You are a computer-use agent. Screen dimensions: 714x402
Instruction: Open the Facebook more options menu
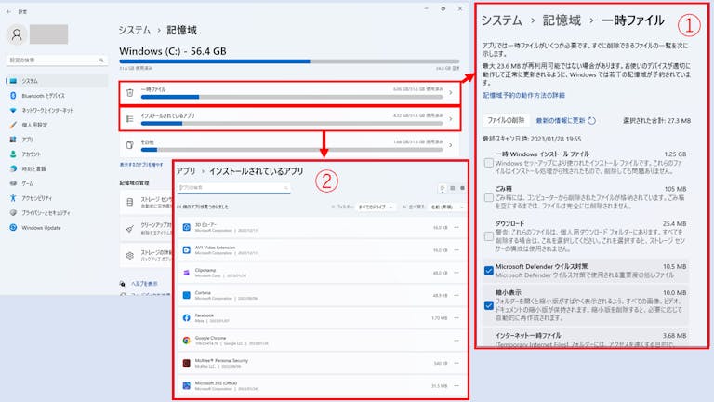pyautogui.click(x=456, y=317)
